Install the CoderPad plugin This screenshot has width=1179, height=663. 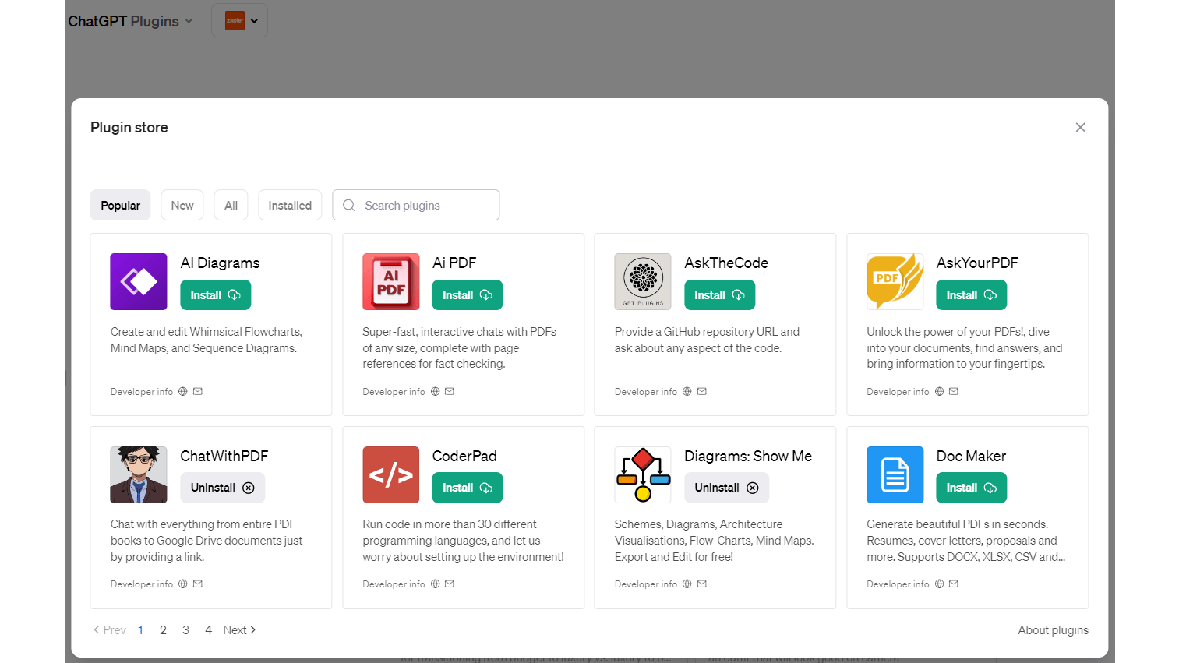467,488
